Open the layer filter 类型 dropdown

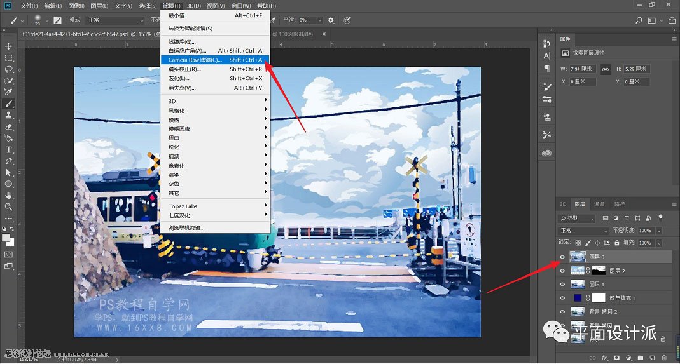[x=576, y=218]
